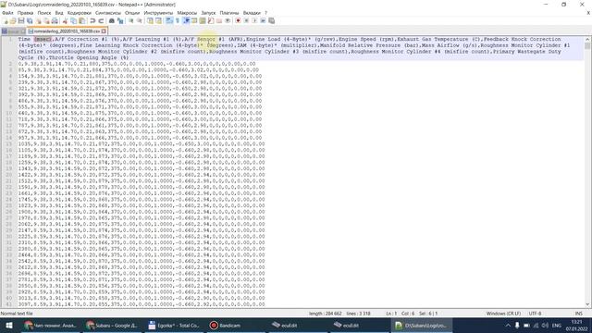Cut selection with the scissors icon
The height and width of the screenshot is (333, 592).
[65, 20]
